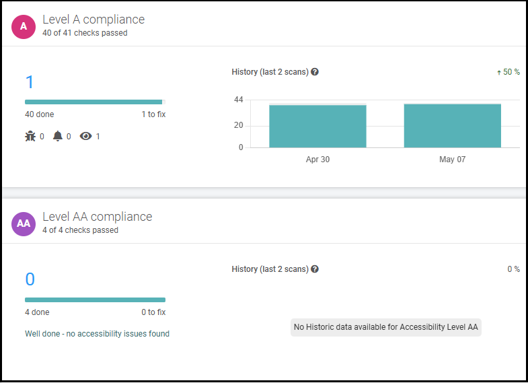This screenshot has width=528, height=383.
Task: Click '4 done' label
Action: click(x=37, y=312)
